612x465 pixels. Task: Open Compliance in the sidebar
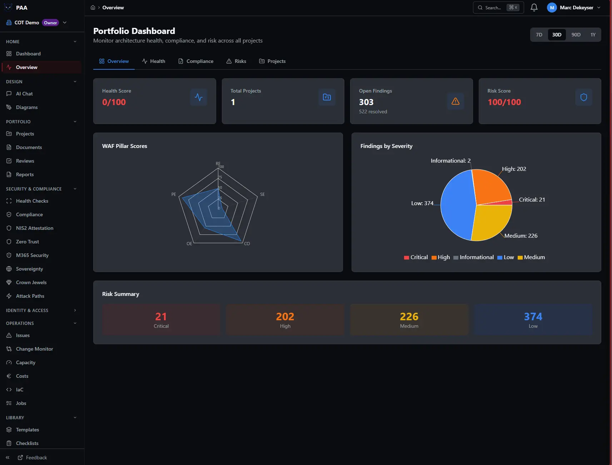tap(41, 214)
